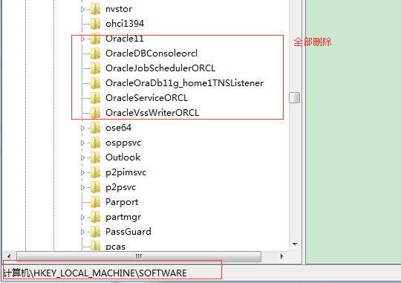Select the ohci1394 key name
401x283 pixels.
click(125, 24)
